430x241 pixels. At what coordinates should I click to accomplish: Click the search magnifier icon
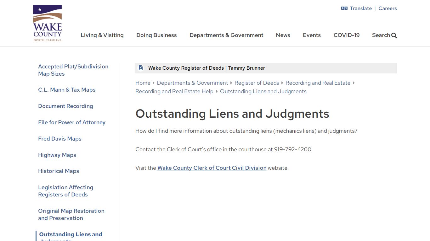coord(394,35)
